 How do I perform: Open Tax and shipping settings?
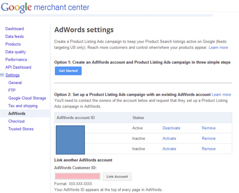click(23, 106)
